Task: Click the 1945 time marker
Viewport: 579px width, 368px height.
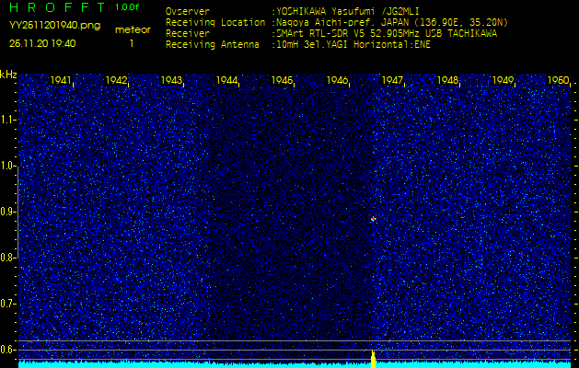Action: coord(283,81)
